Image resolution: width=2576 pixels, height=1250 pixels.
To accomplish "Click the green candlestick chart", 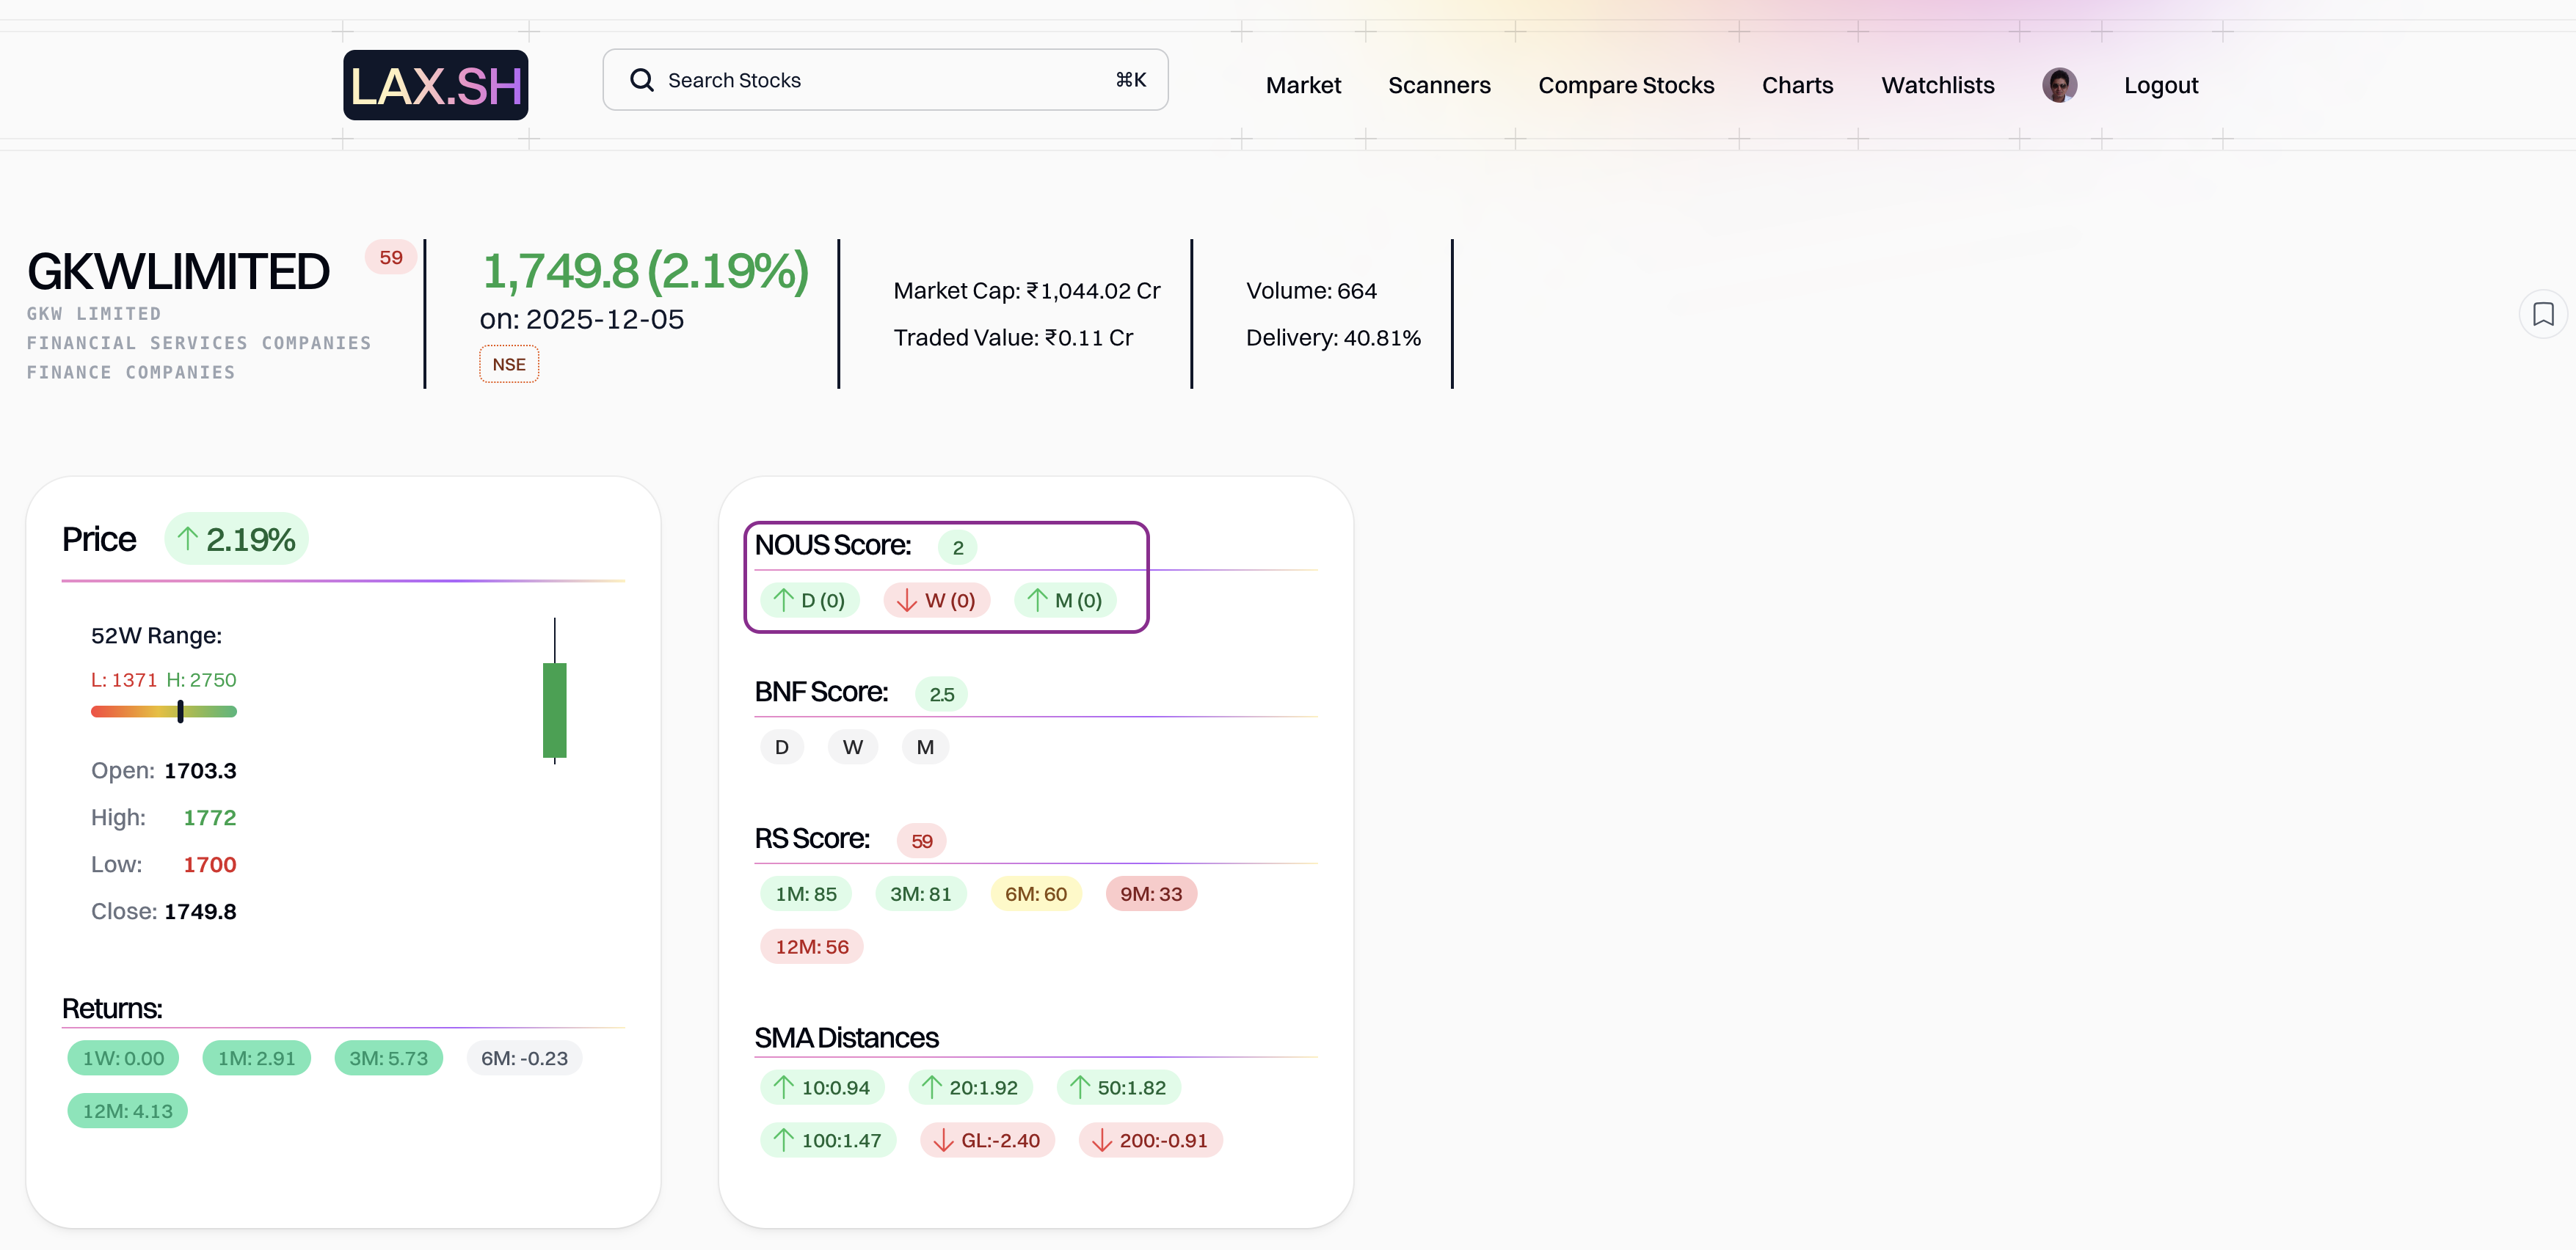I will tap(554, 709).
